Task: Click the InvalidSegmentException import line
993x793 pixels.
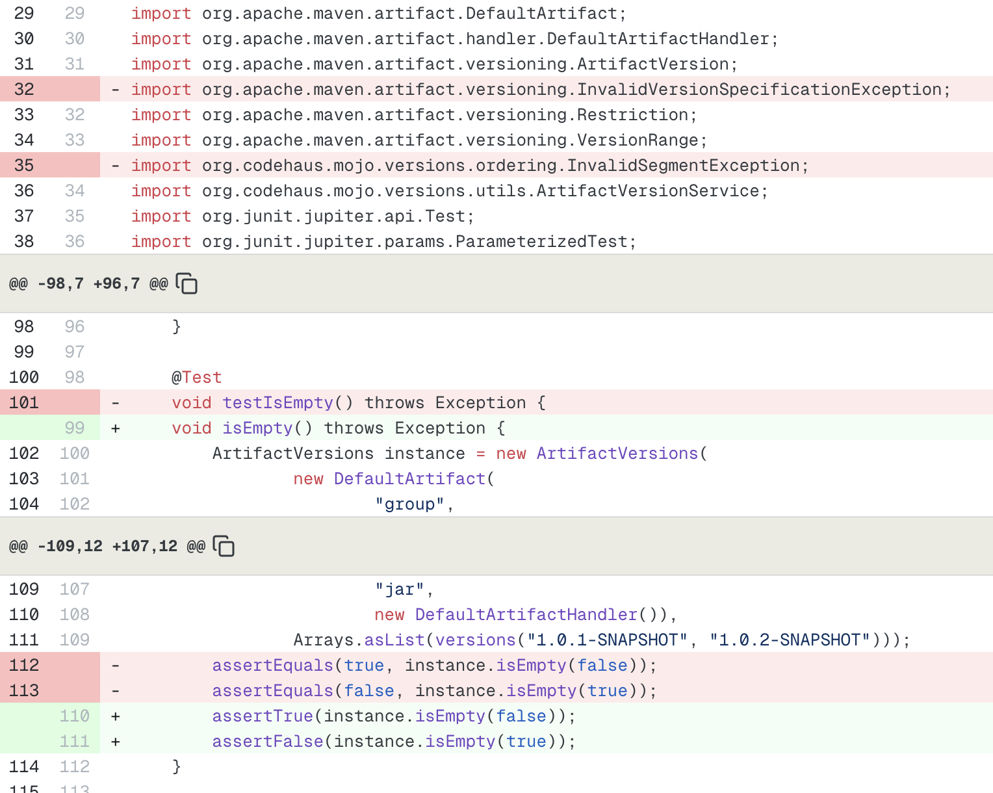Action: (x=470, y=165)
